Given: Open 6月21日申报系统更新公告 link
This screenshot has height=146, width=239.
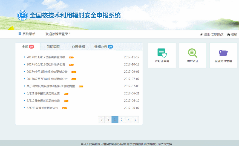Looking at the screenshot, I should click(43, 93).
